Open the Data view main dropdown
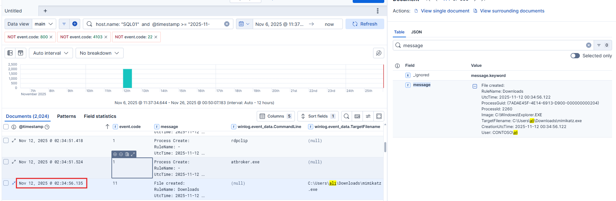This screenshot has width=616, height=201. click(x=44, y=24)
